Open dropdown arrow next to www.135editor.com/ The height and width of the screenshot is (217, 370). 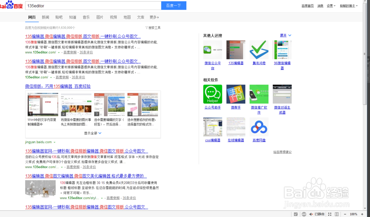(x=59, y=53)
